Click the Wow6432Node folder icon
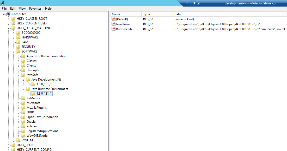This screenshot has width=287, height=151. 23,136
